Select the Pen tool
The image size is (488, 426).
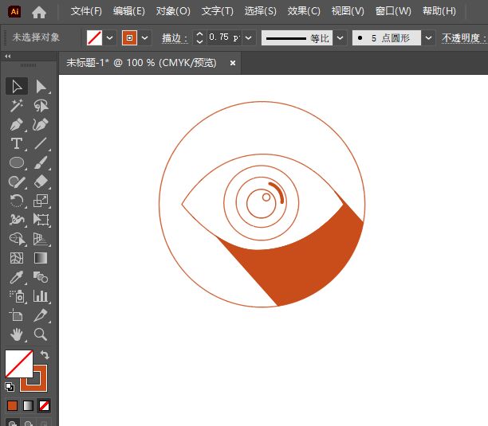point(17,125)
